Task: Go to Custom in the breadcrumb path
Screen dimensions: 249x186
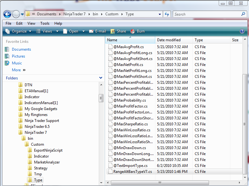Action: pos(112,14)
